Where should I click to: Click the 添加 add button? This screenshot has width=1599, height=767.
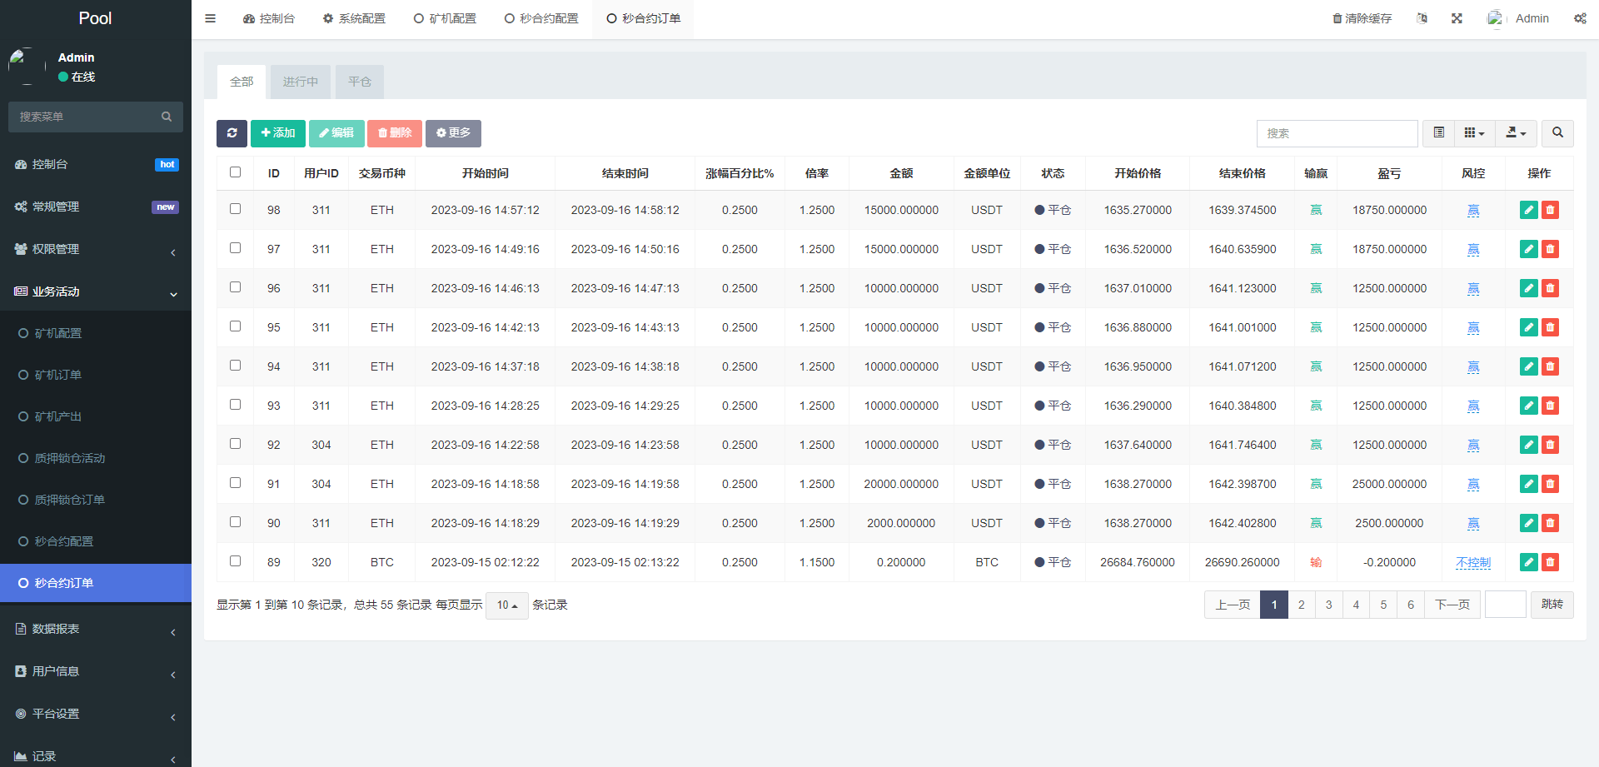277,133
